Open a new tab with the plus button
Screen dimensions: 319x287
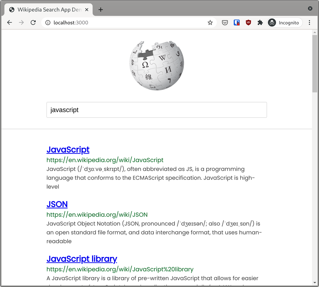point(100,10)
